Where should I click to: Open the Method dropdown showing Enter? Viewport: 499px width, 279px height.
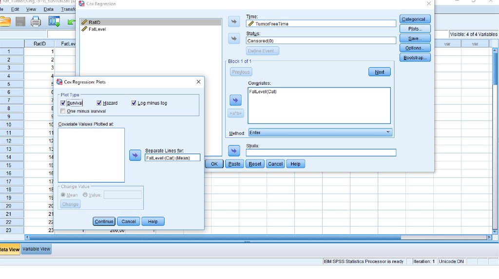click(320, 132)
